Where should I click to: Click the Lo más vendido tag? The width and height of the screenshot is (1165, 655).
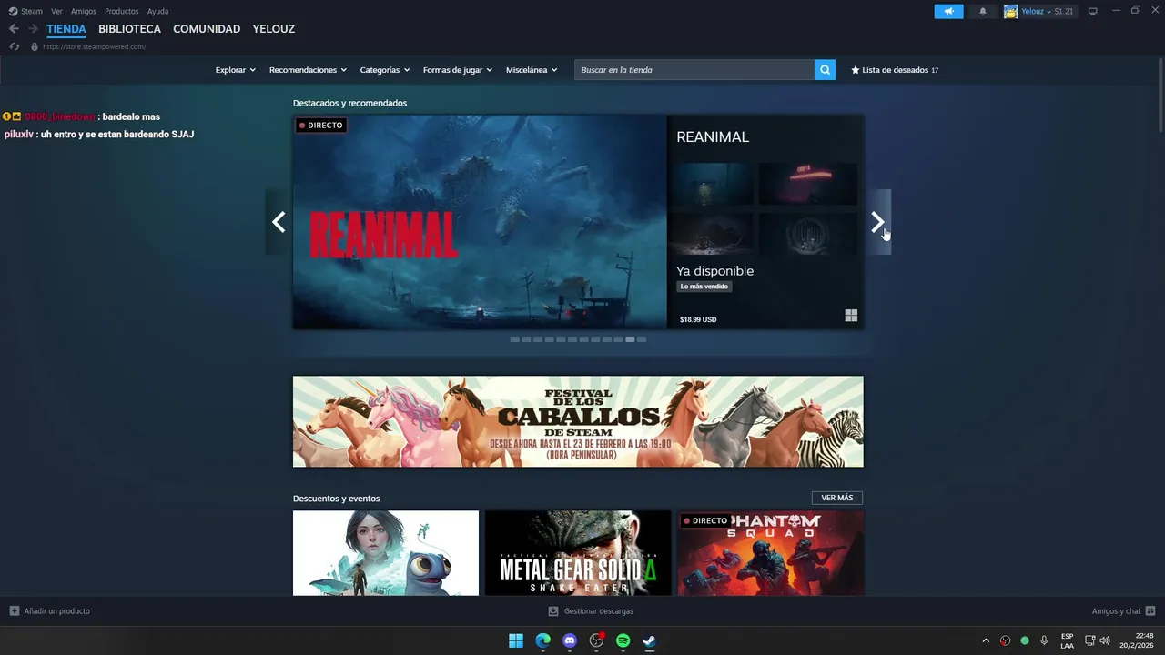704,287
